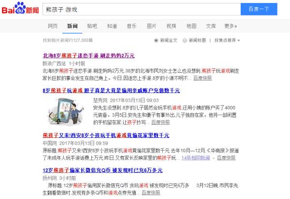Open headline 北海8岁熊孩子迷恋手游
This screenshot has height=199, width=290.
88,55
